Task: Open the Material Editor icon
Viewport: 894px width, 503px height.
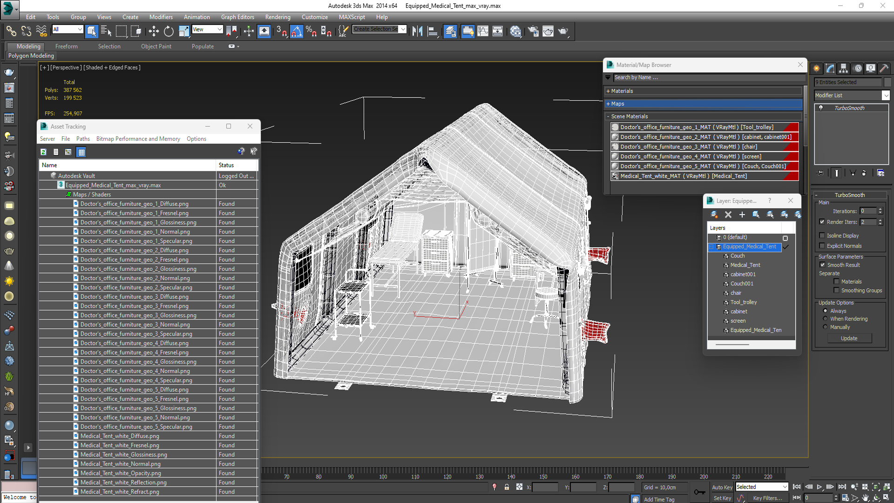Action: coord(515,31)
